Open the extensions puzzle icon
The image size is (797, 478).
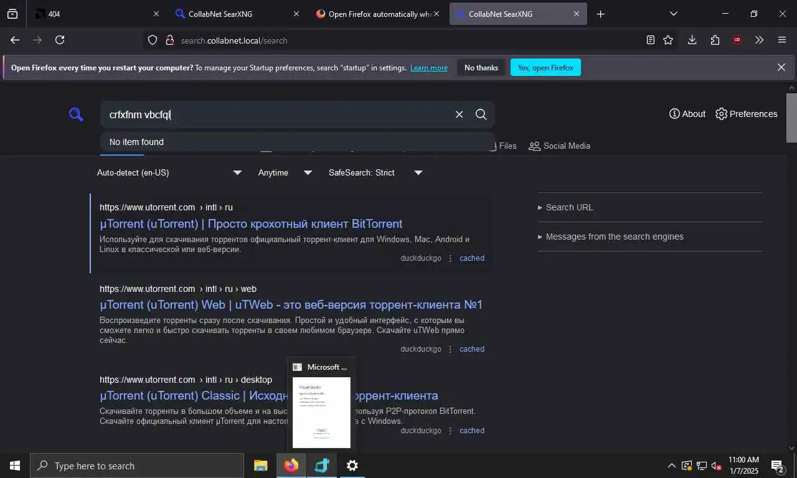point(715,40)
